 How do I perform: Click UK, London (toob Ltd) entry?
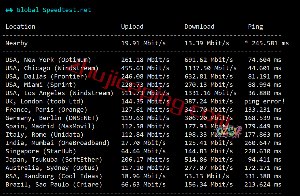44,101
